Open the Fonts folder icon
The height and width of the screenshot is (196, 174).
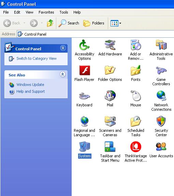click(x=135, y=70)
